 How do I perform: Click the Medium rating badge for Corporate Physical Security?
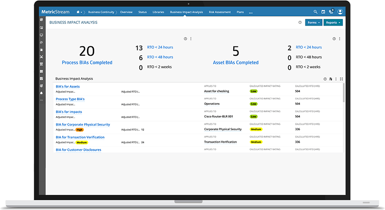point(256,129)
